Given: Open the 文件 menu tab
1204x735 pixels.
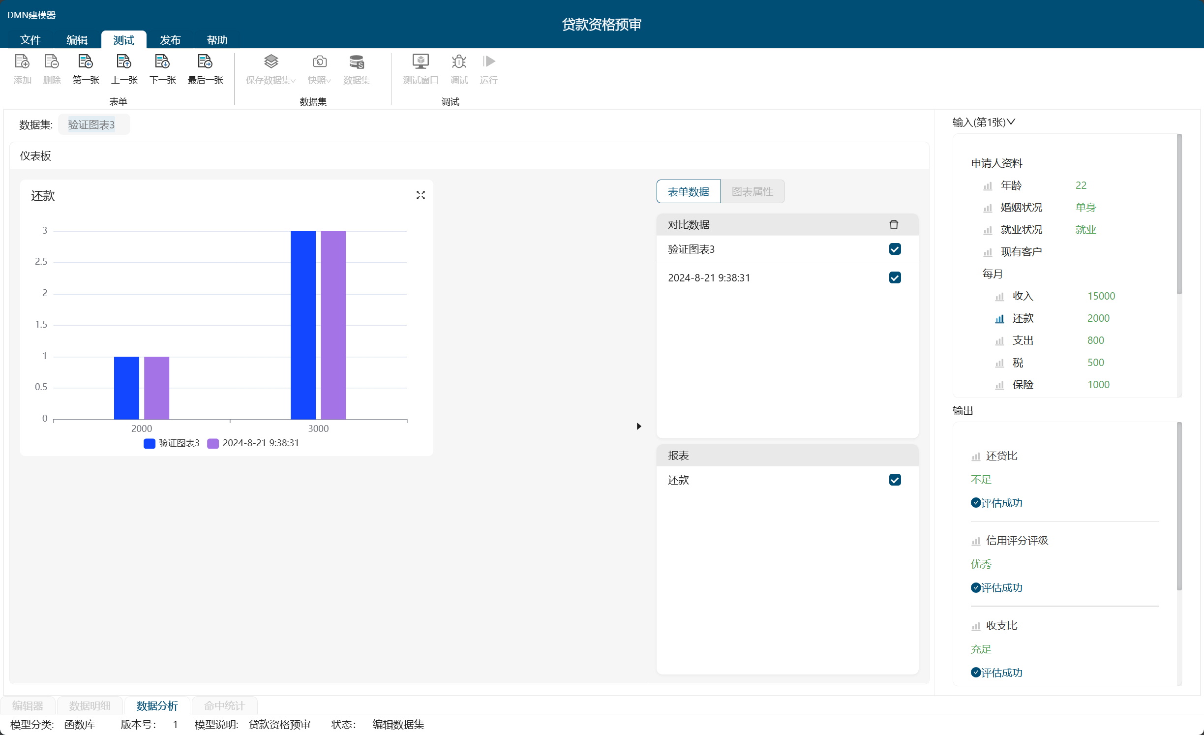Looking at the screenshot, I should coord(30,40).
